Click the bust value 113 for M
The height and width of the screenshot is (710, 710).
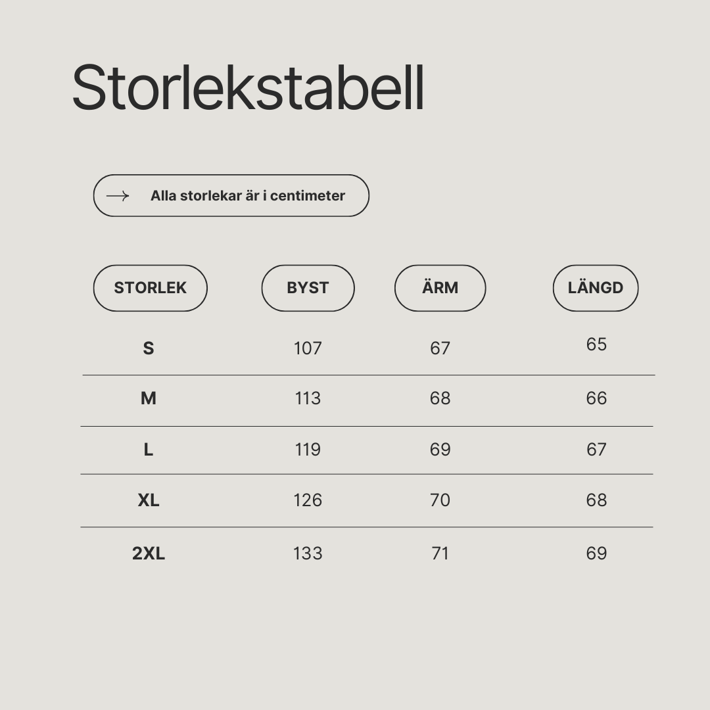pos(308,398)
